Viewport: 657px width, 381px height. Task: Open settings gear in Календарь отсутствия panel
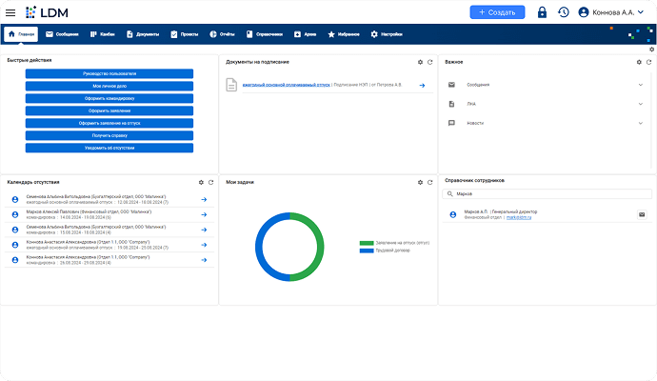point(201,182)
